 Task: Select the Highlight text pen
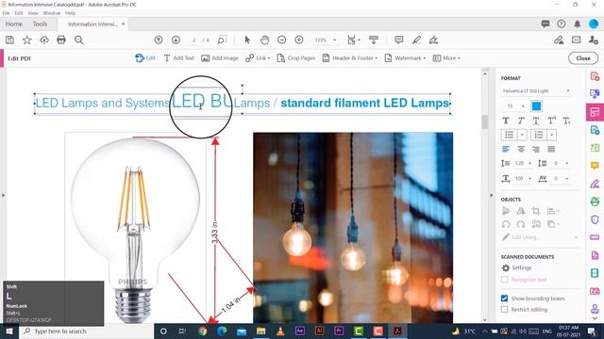416,40
